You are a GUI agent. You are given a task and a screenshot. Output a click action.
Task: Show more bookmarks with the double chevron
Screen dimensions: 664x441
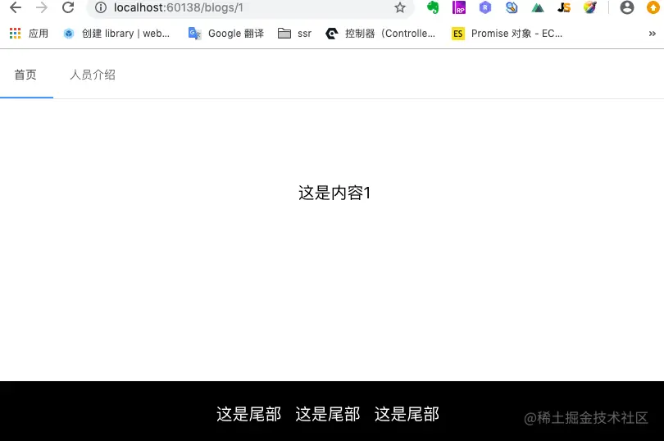coord(653,34)
